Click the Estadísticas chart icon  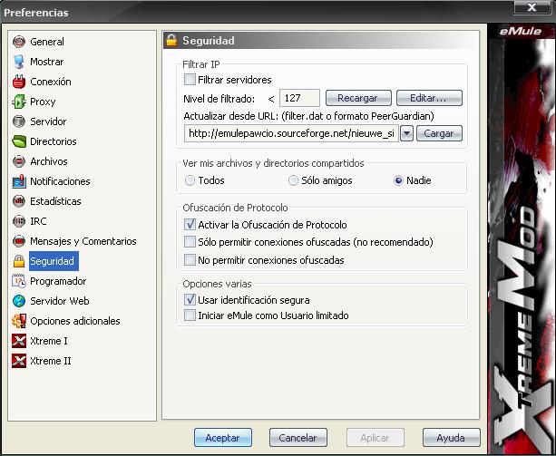19,201
